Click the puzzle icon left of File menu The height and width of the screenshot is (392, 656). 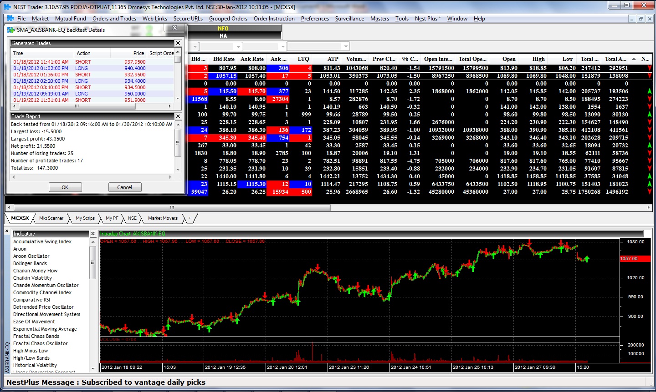[10, 19]
